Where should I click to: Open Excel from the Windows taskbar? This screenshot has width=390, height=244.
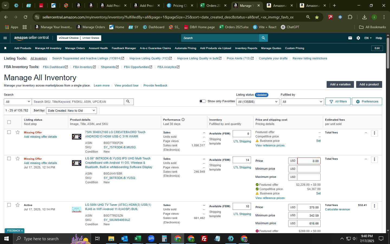coord(138,239)
